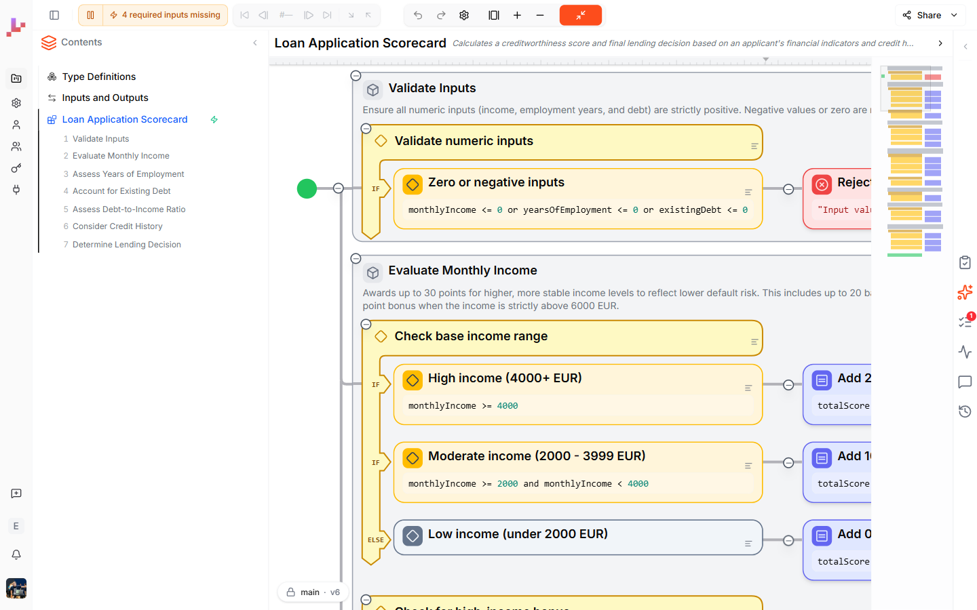Screen dimensions: 977x610
Task: Click the go-to-line-number (#—) control
Action: tap(286, 15)
